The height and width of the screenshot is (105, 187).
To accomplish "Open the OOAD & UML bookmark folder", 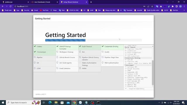I will pos(73,10).
